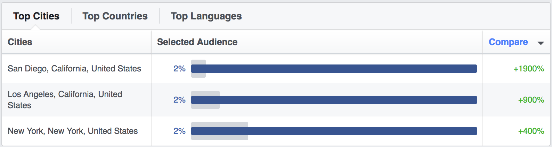Click Los Angeles' 2% audience percentage

pos(179,100)
